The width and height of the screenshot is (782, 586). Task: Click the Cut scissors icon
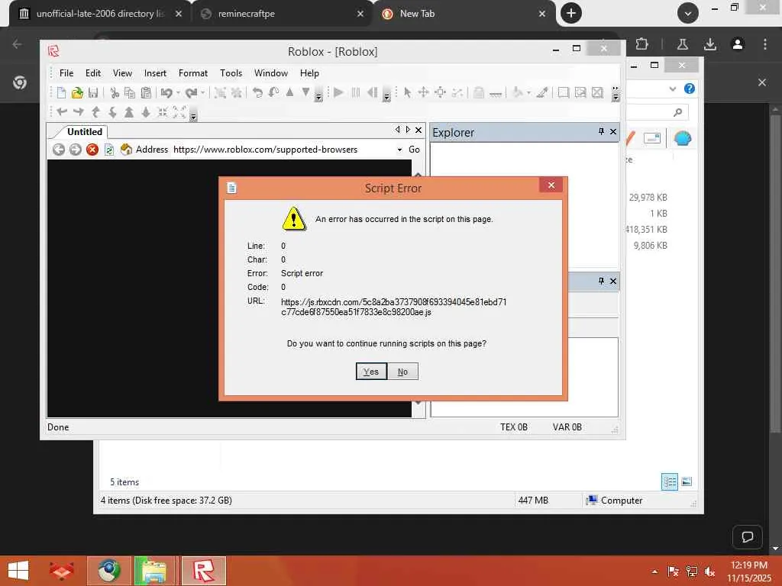pyautogui.click(x=115, y=92)
